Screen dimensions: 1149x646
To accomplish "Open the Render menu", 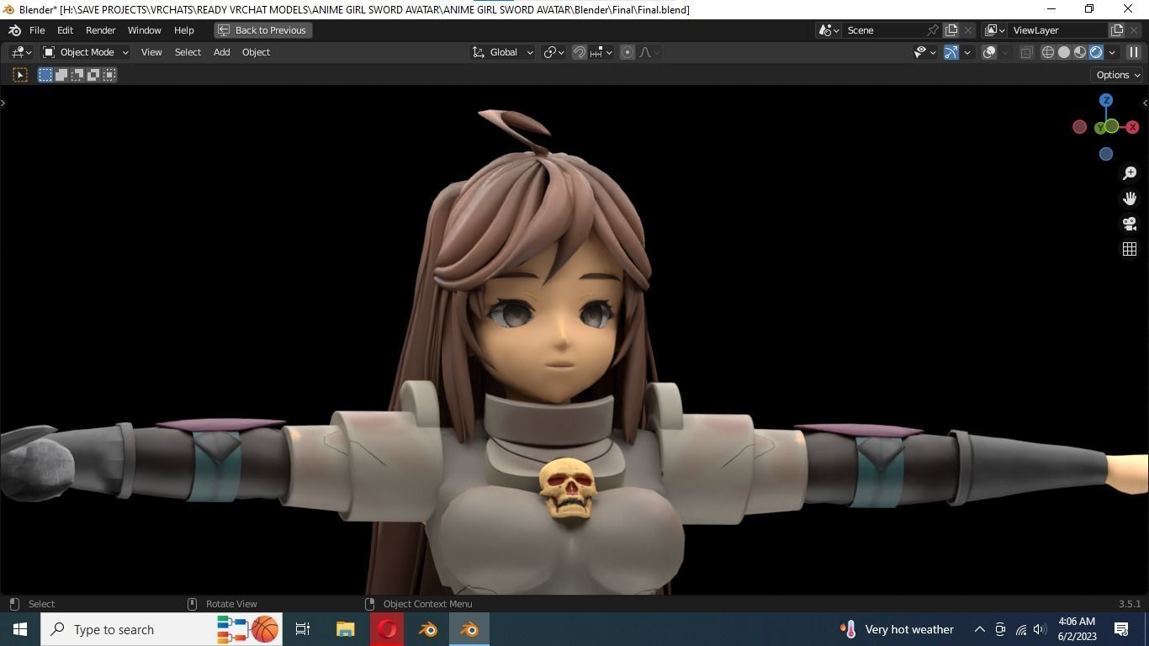I will 101,29.
